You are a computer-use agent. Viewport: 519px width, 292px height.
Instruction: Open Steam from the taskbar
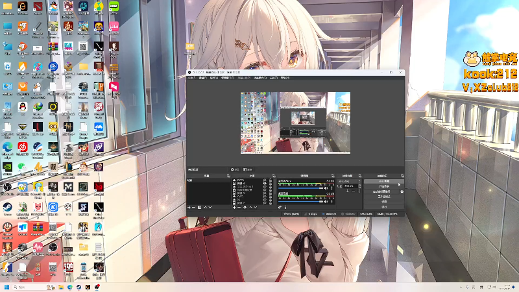[x=78, y=287]
